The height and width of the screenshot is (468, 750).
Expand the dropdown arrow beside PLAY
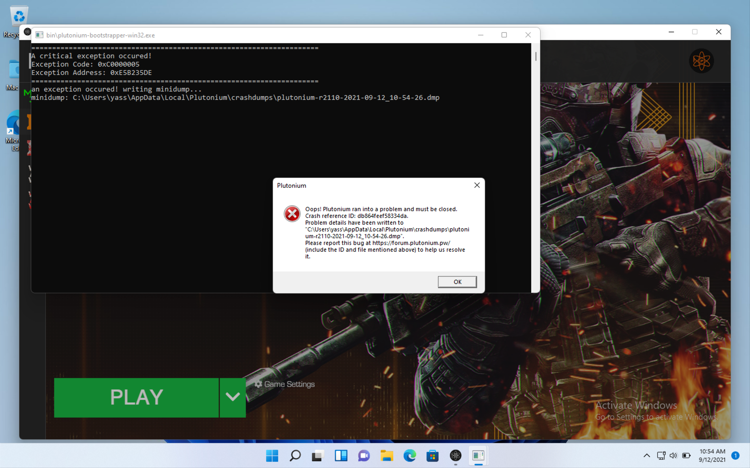233,398
